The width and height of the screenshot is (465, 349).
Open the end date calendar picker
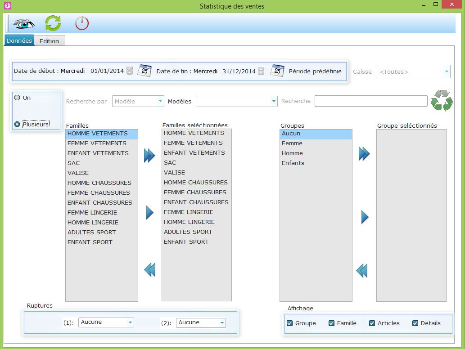[x=277, y=71]
